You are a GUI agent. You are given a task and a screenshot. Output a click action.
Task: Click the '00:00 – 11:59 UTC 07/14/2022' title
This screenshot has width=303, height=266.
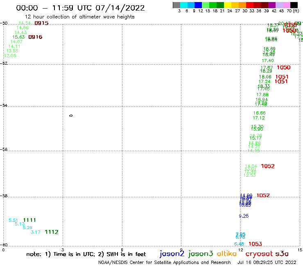(x=80, y=8)
